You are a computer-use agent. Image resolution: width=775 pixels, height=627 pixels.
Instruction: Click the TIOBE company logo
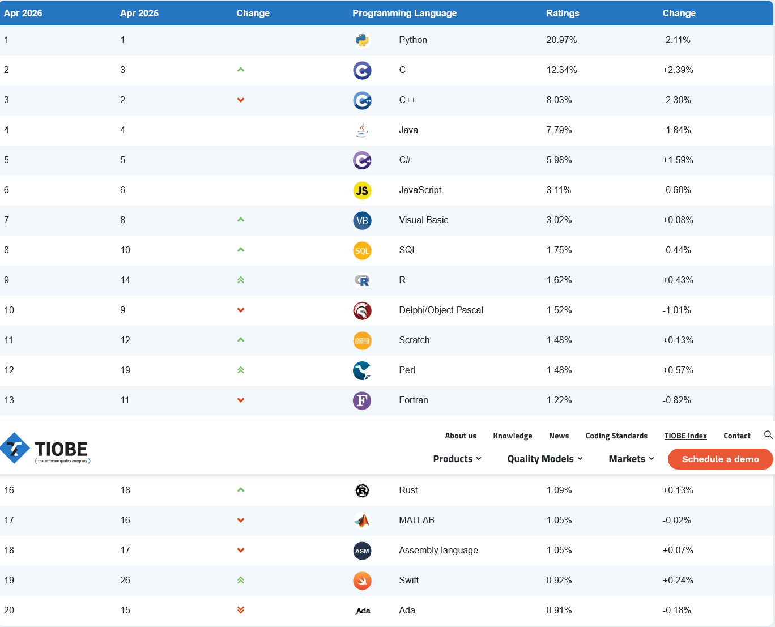click(45, 449)
